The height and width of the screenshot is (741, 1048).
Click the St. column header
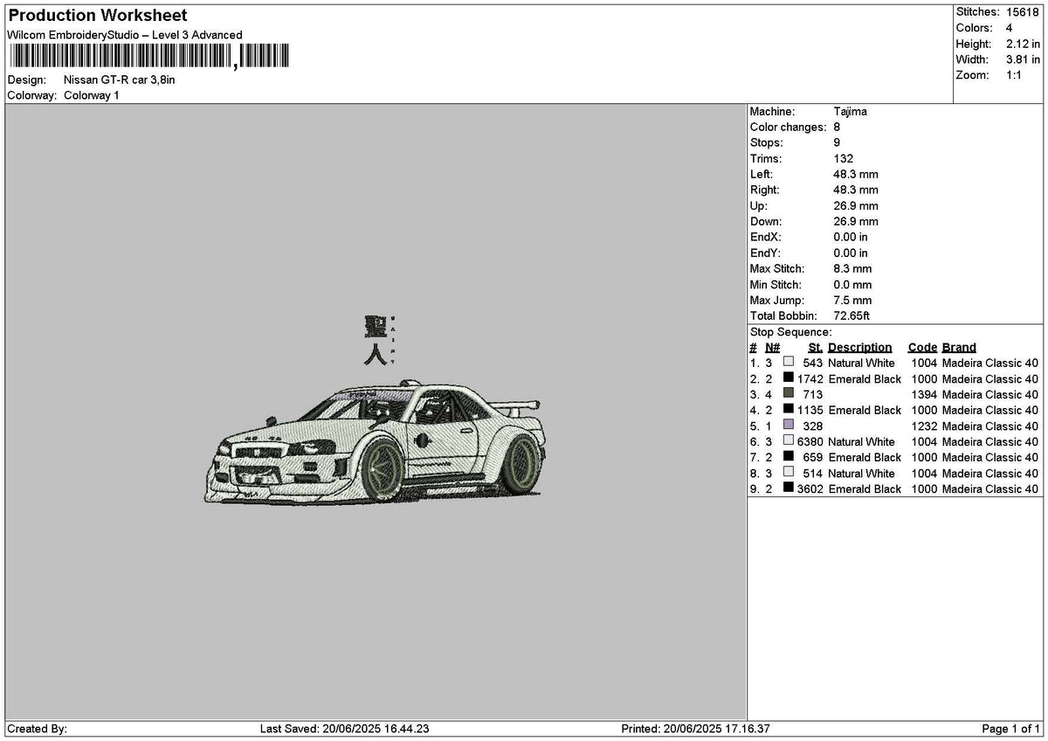point(816,348)
